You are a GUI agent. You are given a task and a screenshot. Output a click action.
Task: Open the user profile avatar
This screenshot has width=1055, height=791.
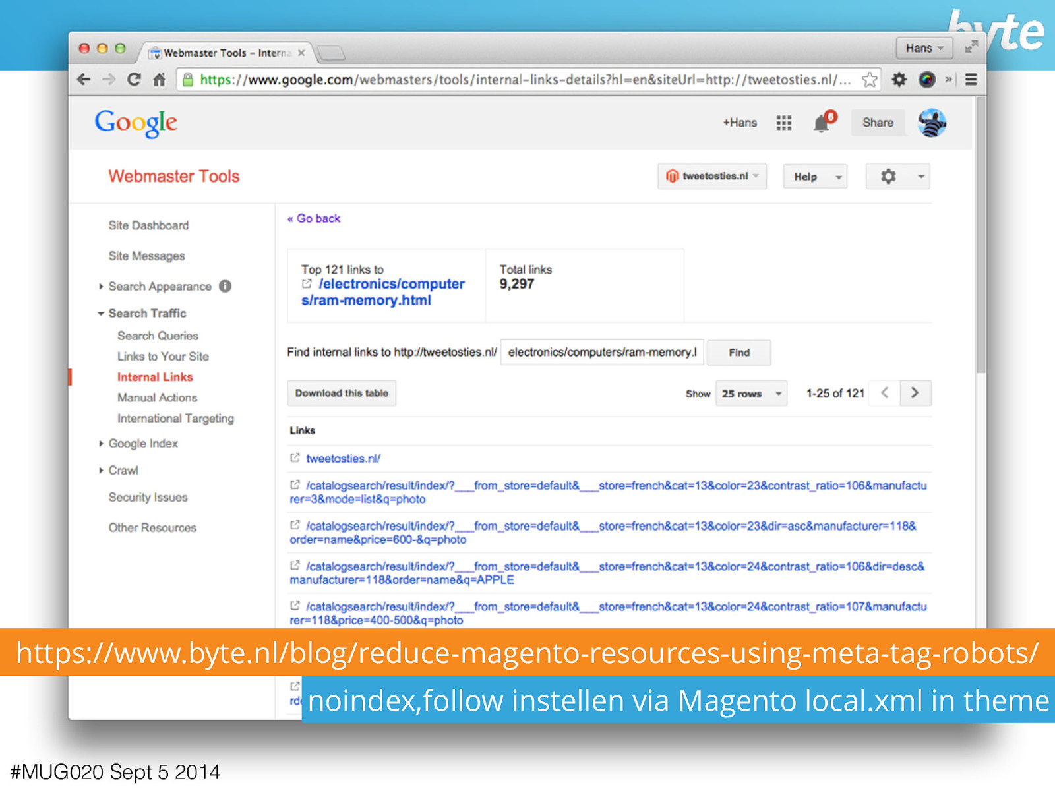tap(932, 123)
